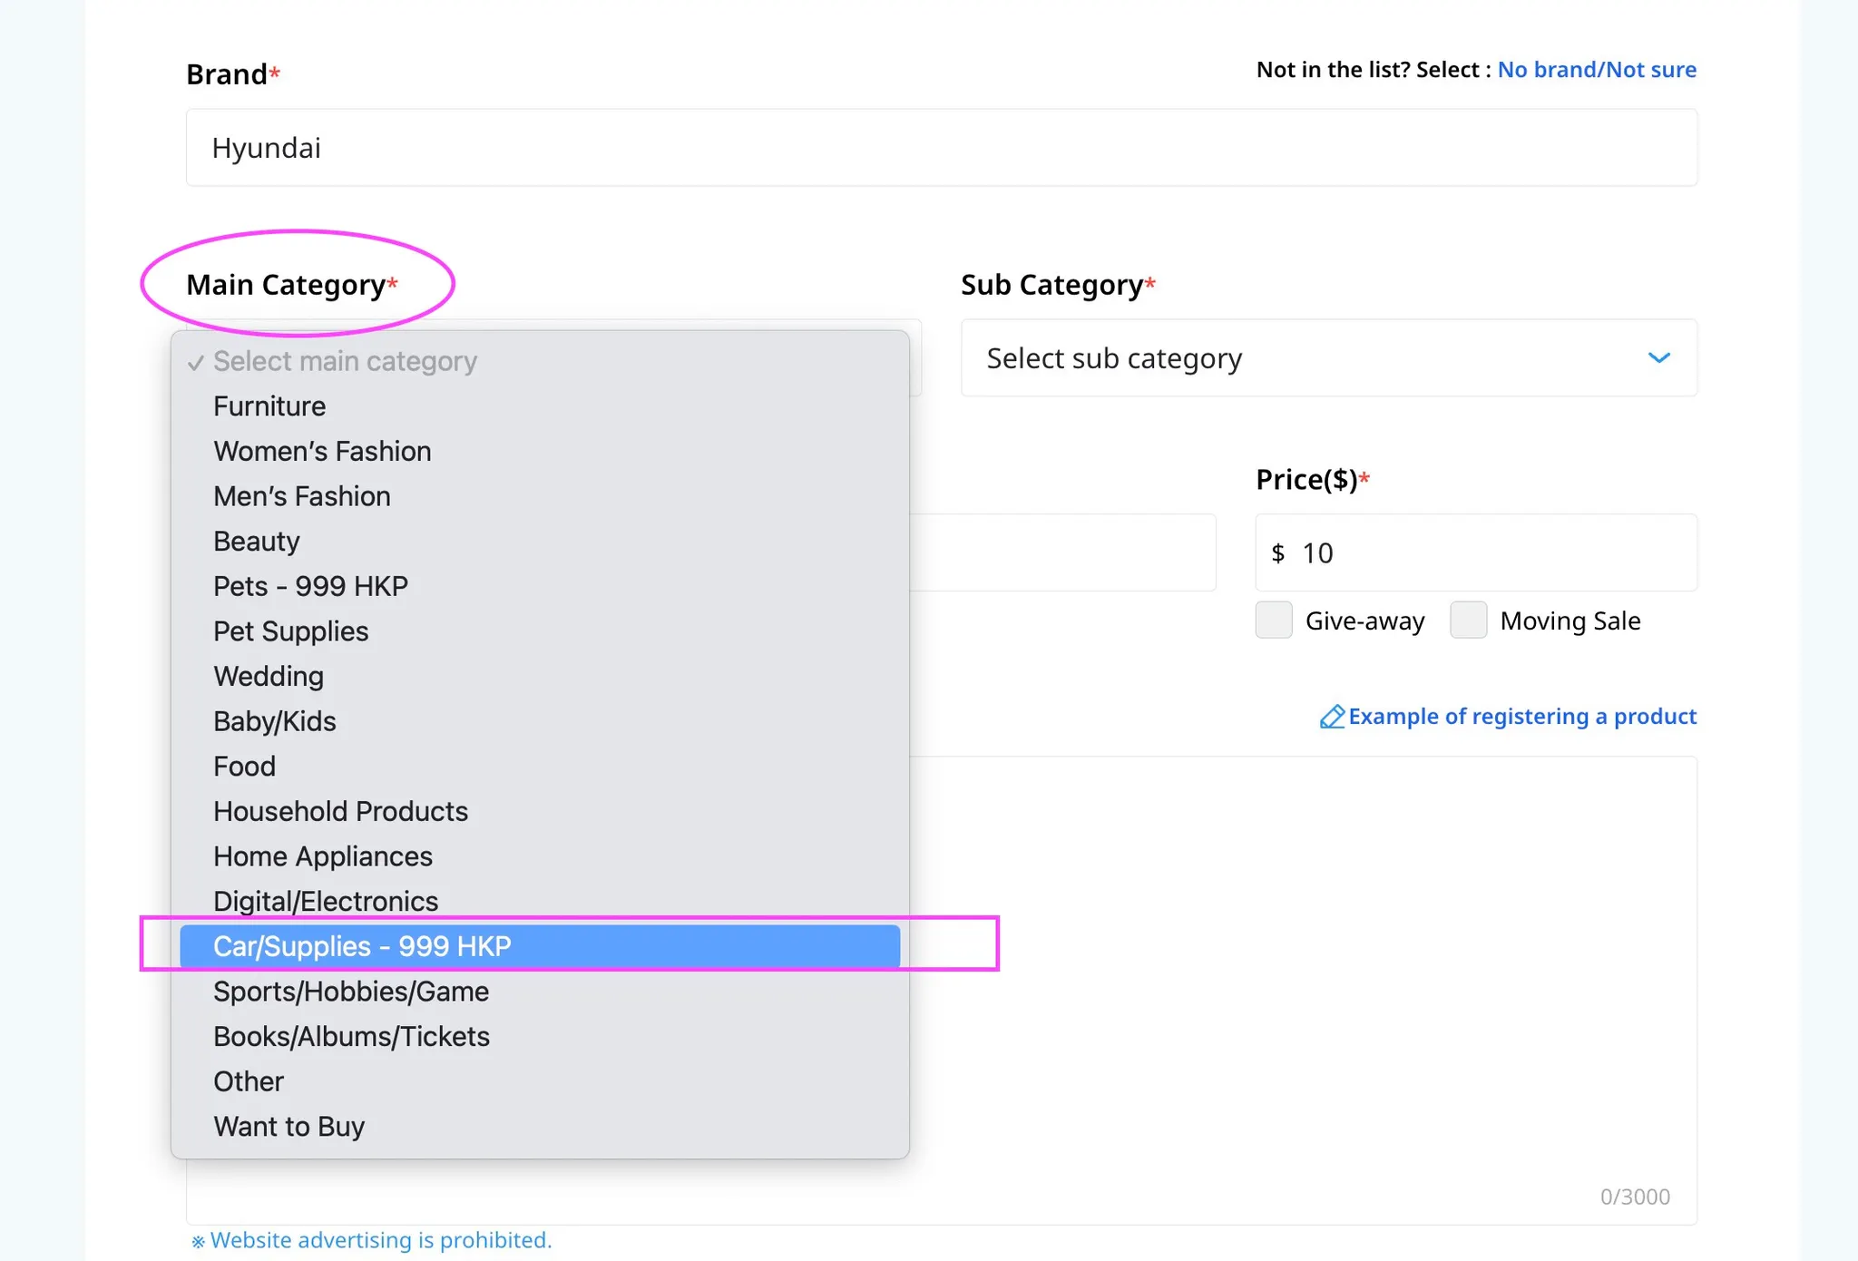
Task: Tick the Moving Sale checkbox
Action: pos(1468,621)
